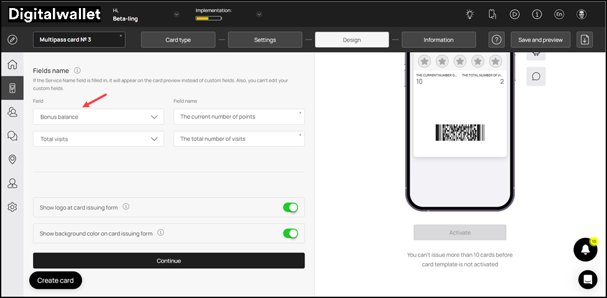The image size is (607, 298).
Task: Go to the Card type step
Action: pos(178,40)
